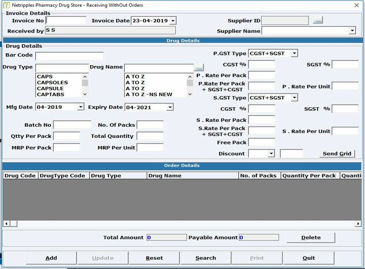Click the Payable Amount field

click(259, 237)
